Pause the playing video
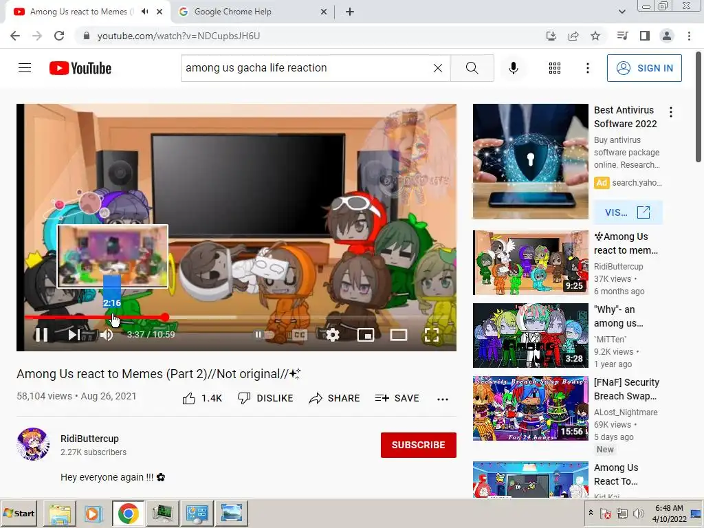Screen dimensions: 704x528 click(41, 335)
